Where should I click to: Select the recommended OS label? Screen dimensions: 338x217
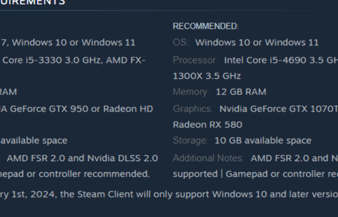pos(180,42)
